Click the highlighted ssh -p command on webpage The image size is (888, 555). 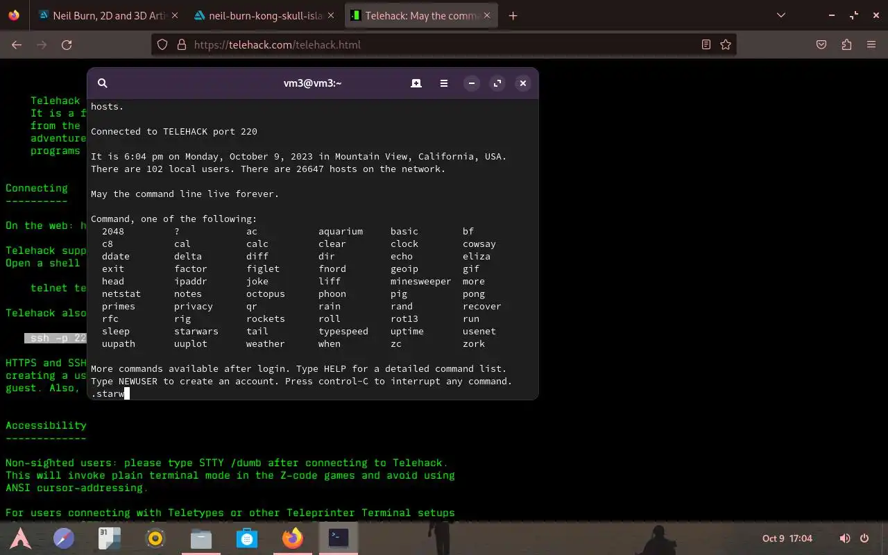point(55,338)
